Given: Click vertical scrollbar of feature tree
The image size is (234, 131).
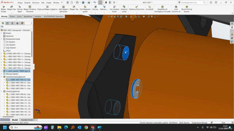Looking at the screenshot, I should pos(32,44).
